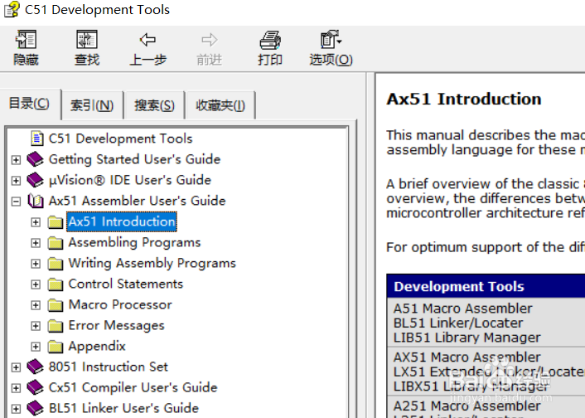This screenshot has width=585, height=418.
Task: Expand the 8051 Instruction Set node
Action: pos(16,367)
